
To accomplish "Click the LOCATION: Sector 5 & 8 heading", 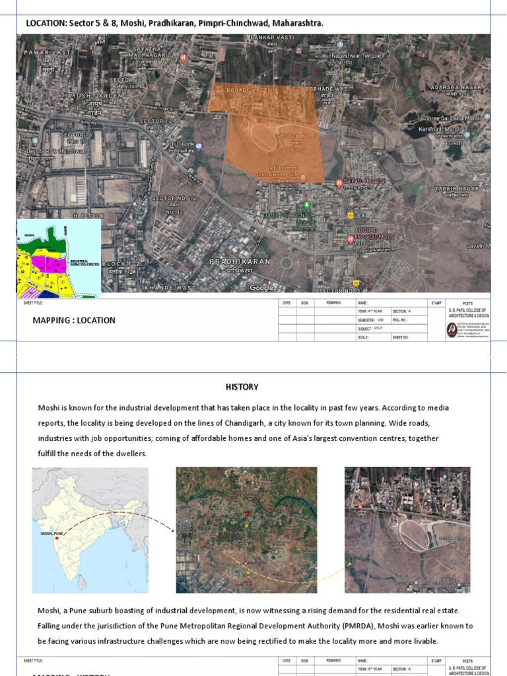I will coord(174,23).
